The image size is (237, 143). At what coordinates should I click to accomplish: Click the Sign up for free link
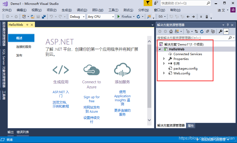[x=92, y=99]
